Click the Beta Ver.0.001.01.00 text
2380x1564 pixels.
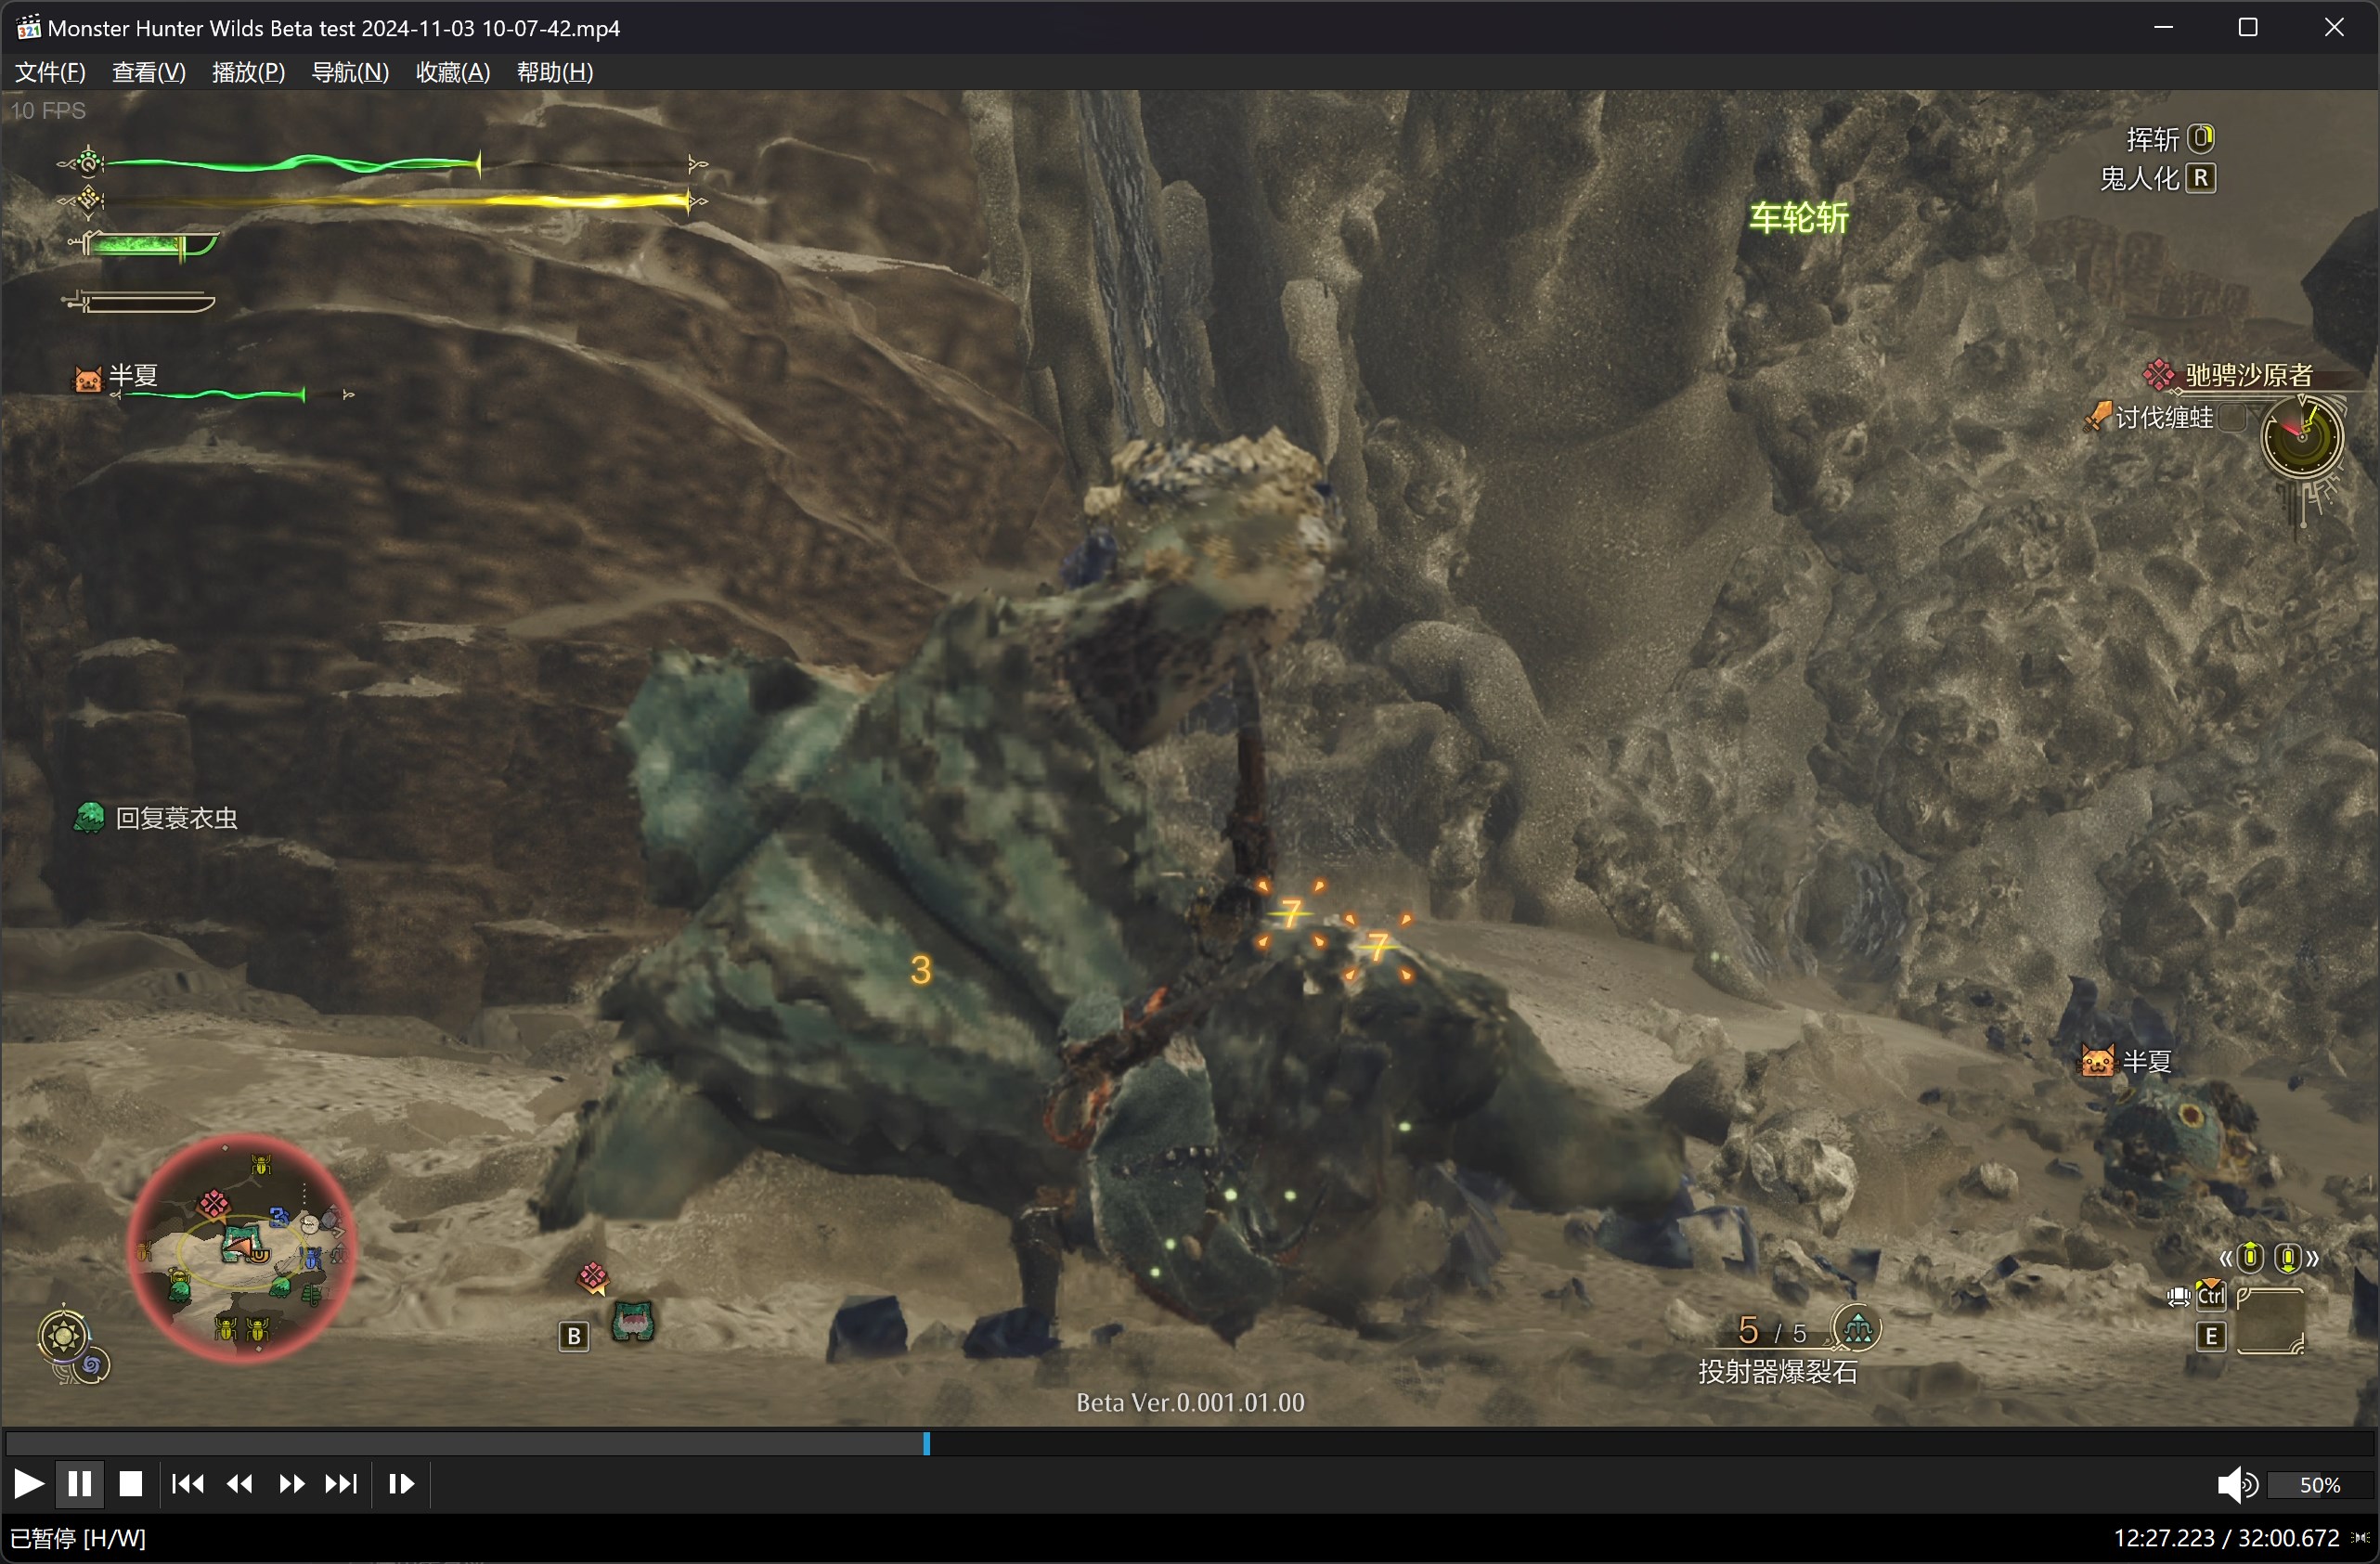tap(1190, 1403)
